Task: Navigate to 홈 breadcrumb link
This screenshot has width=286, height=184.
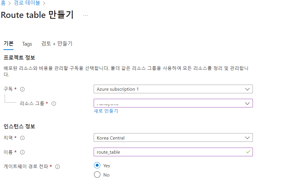Action: tap(3, 3)
